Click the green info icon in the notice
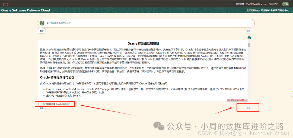293x138 pixels. pyautogui.click(x=42, y=23)
